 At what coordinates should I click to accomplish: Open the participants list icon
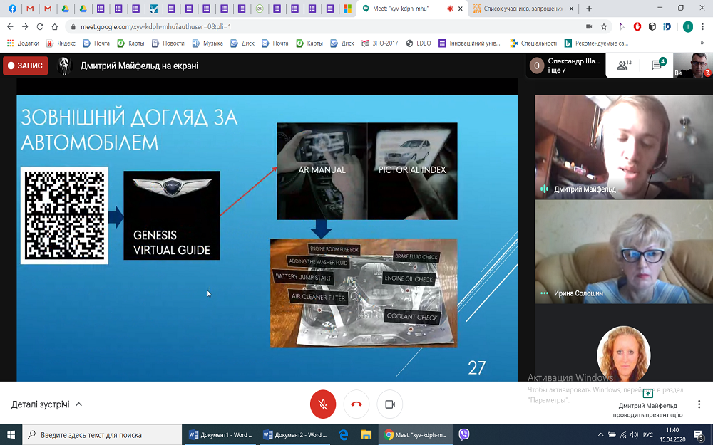coord(624,66)
